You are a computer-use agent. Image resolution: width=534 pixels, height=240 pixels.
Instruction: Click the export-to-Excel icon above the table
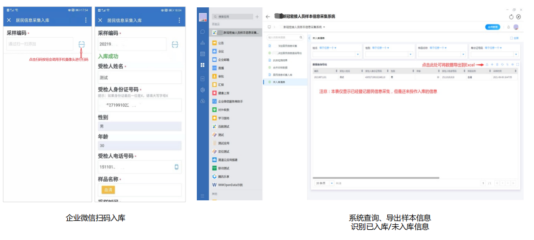pos(487,65)
